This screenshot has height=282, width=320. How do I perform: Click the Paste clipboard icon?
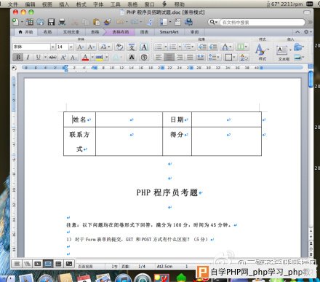click(97, 22)
